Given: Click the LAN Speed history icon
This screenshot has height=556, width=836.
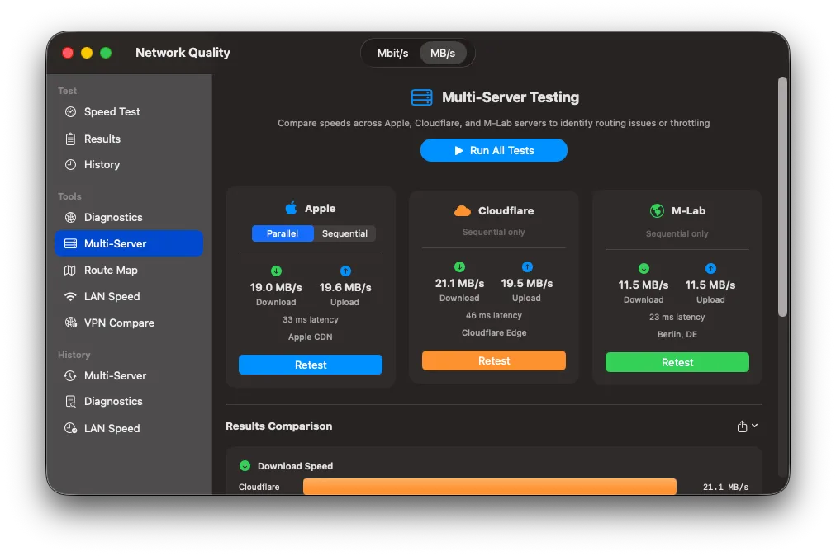Looking at the screenshot, I should 70,428.
